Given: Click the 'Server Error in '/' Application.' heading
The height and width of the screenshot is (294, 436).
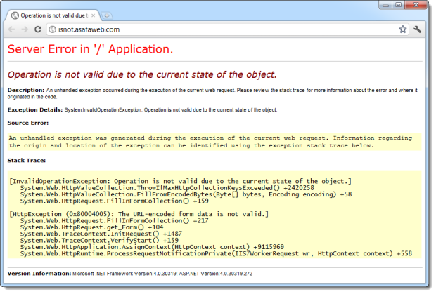Looking at the screenshot, I should (90, 49).
